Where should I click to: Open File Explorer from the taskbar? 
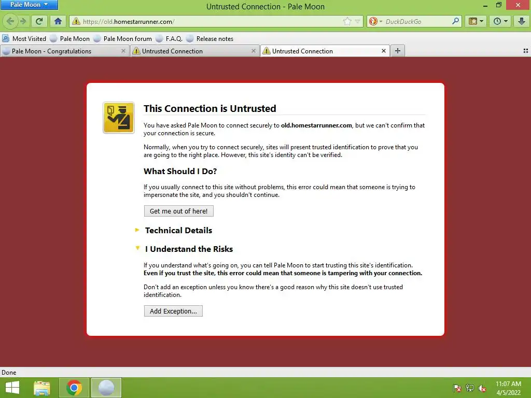(41, 388)
